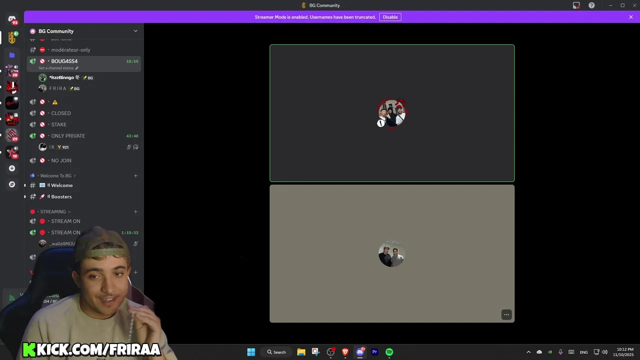
Task: Open more options on bottom tile
Action: point(506,314)
